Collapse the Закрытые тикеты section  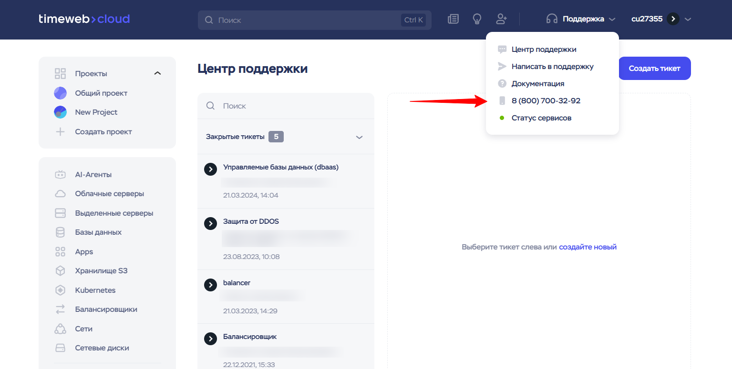pyautogui.click(x=359, y=137)
